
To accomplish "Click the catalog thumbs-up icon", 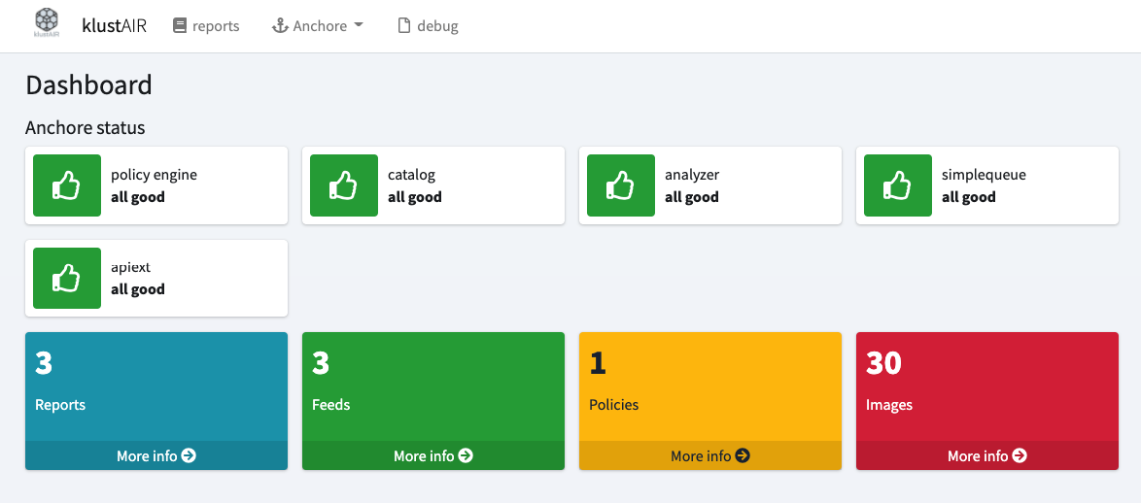I will tap(343, 185).
